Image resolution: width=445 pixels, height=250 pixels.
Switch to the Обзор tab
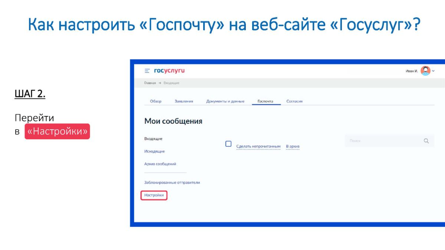pyautogui.click(x=156, y=101)
